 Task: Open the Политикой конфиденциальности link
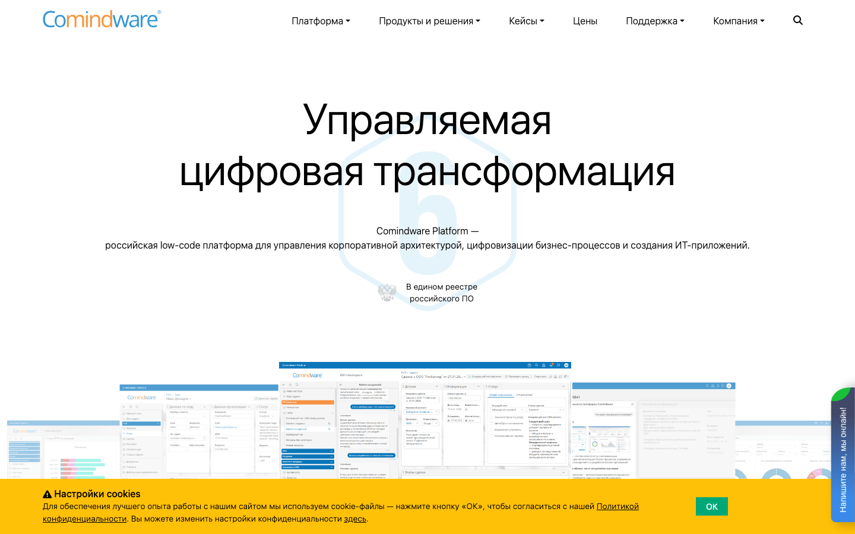point(617,506)
